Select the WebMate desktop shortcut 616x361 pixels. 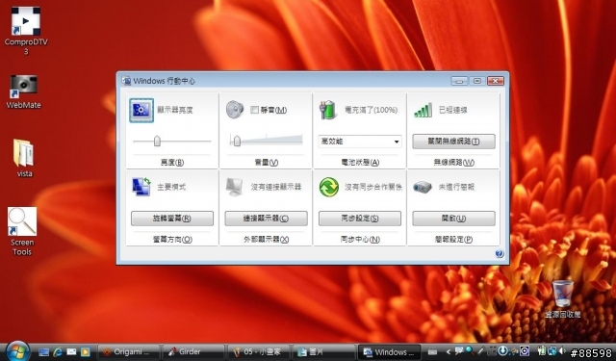pos(23,91)
